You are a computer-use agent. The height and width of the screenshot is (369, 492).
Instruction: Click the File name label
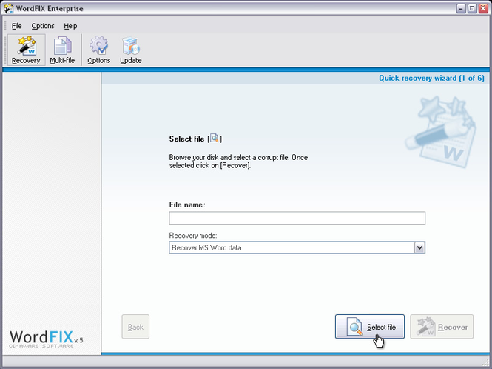[x=186, y=205]
